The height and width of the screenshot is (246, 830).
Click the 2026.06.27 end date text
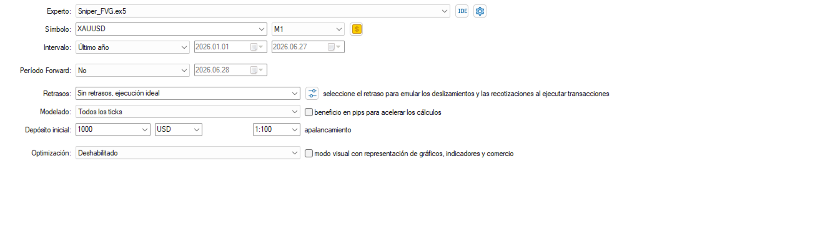tap(290, 47)
